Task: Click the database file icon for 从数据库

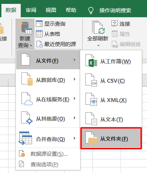Action: tap(27, 79)
